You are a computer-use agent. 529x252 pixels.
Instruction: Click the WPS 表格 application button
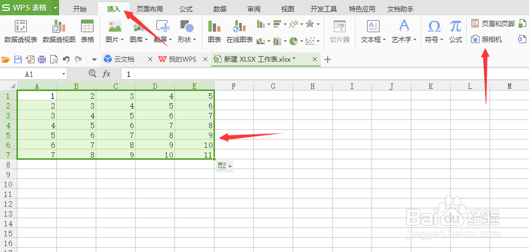click(26, 8)
